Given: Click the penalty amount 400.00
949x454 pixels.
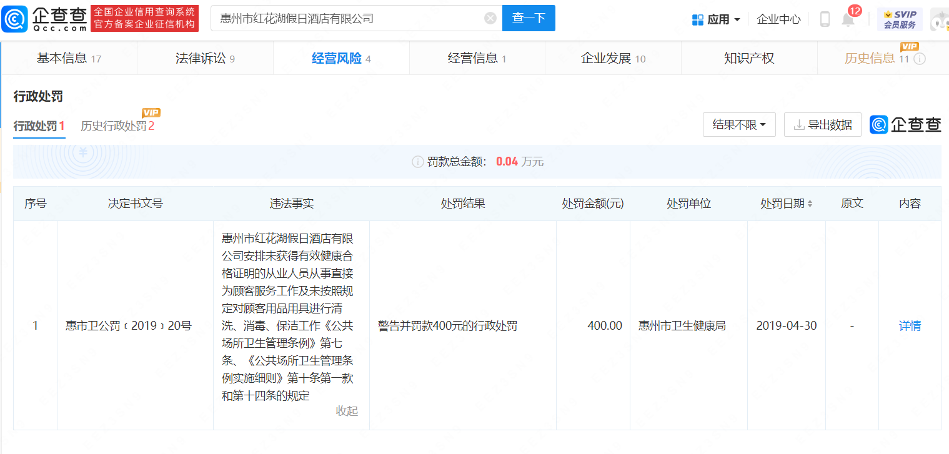Looking at the screenshot, I should (x=605, y=325).
